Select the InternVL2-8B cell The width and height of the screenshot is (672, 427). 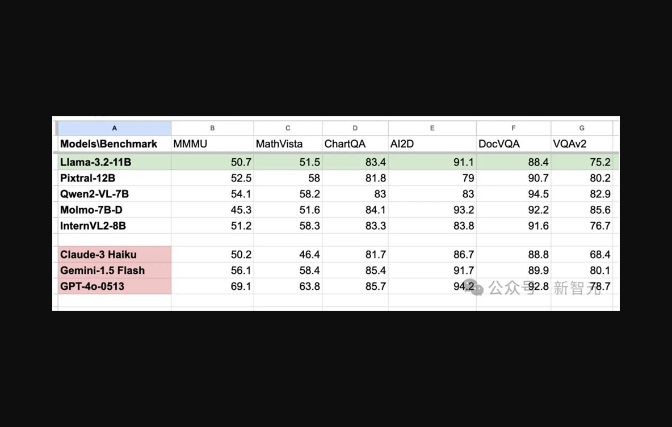(93, 226)
